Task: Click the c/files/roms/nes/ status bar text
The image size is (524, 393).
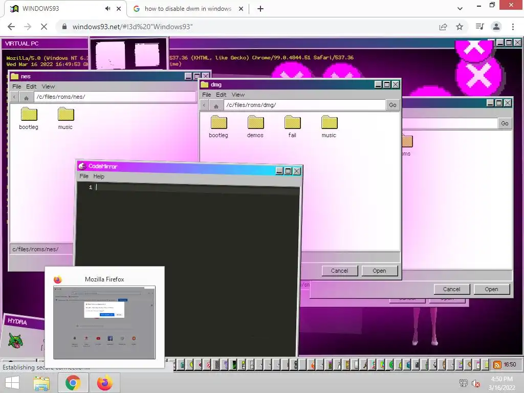Action: (x=35, y=249)
